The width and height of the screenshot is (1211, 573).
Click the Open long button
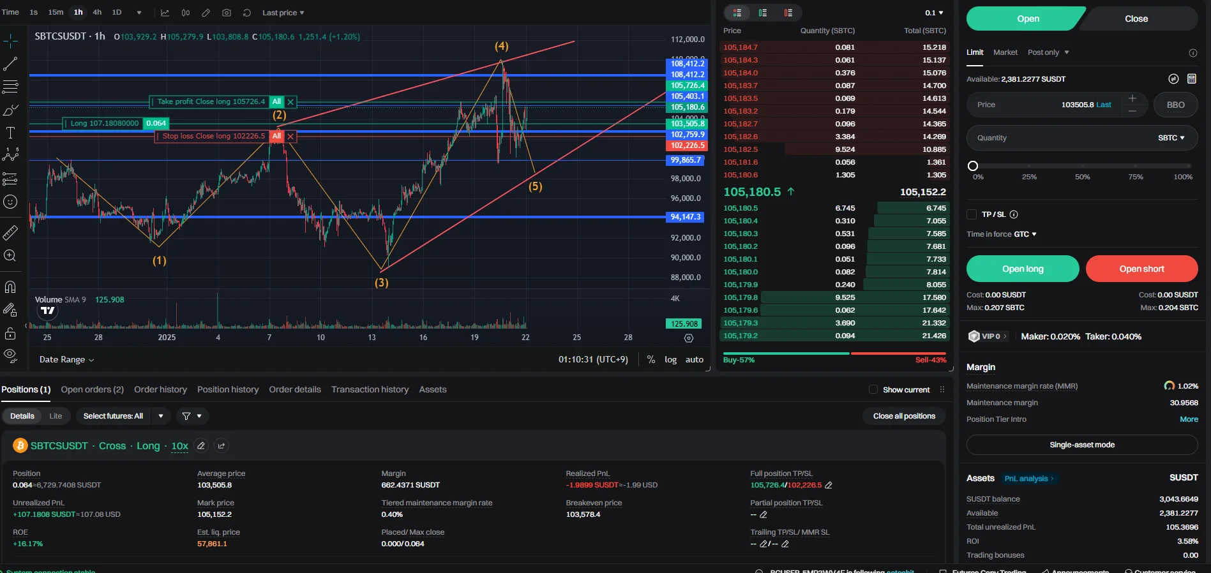point(1023,269)
